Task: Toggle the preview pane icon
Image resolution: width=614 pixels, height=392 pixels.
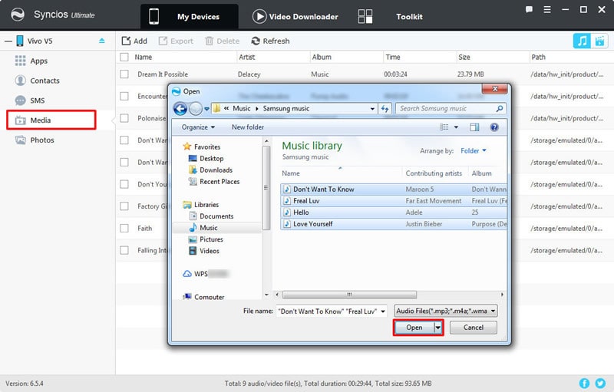Action: click(x=474, y=127)
